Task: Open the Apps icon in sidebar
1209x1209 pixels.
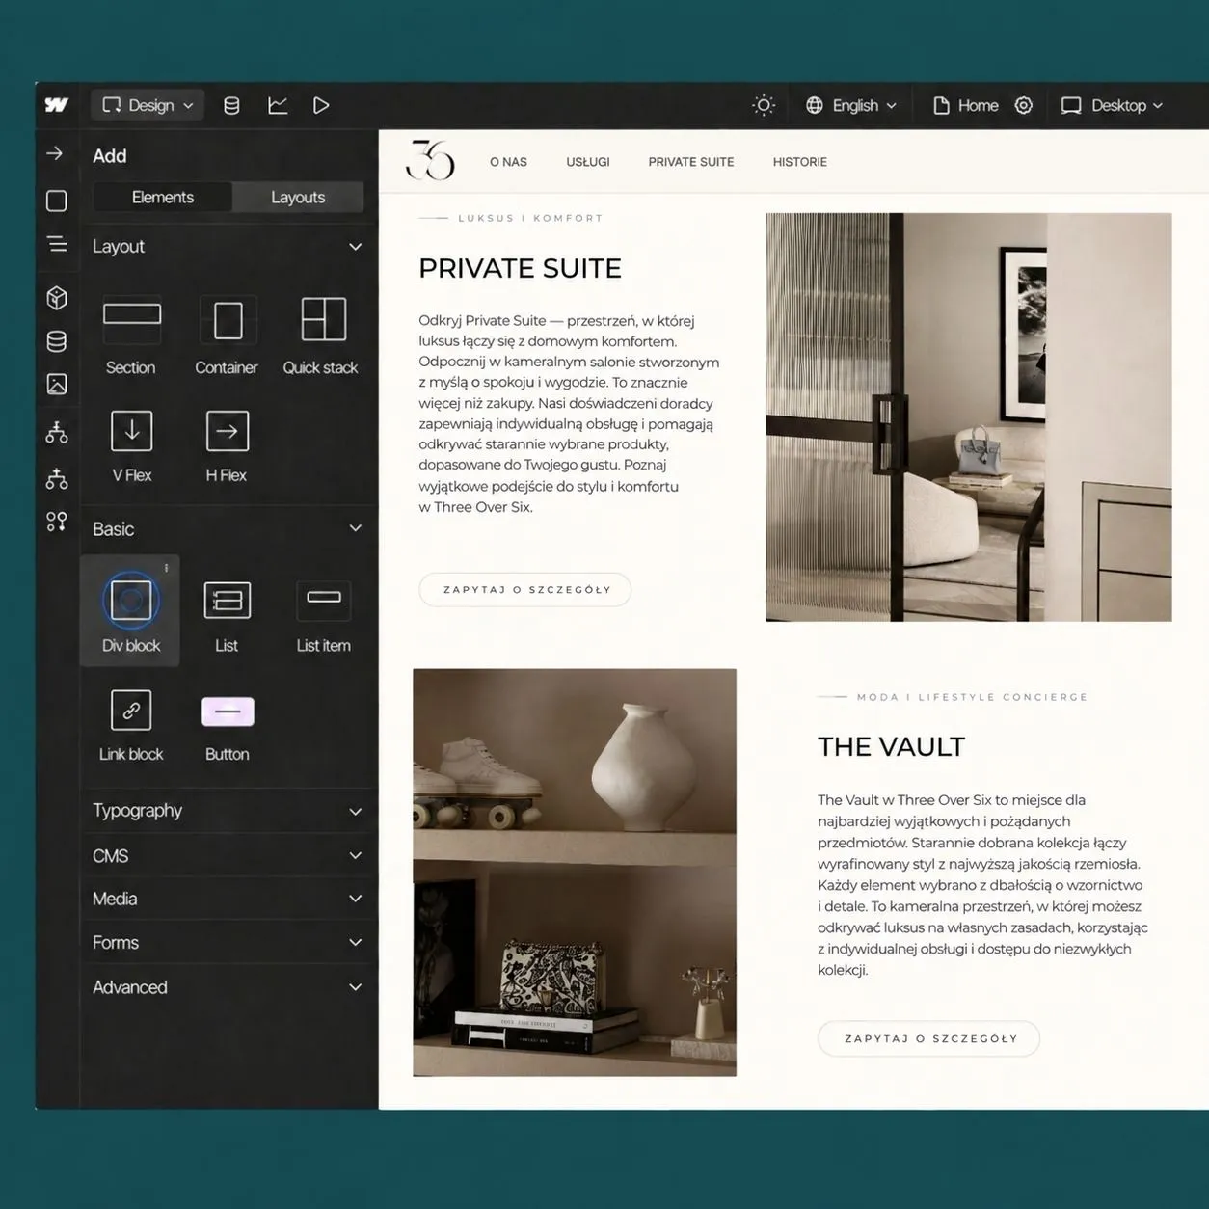Action: tap(57, 522)
